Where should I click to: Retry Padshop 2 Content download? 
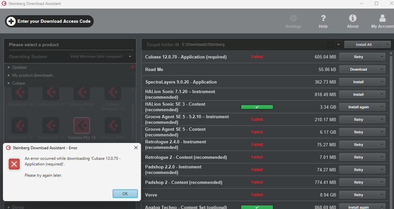click(x=358, y=183)
